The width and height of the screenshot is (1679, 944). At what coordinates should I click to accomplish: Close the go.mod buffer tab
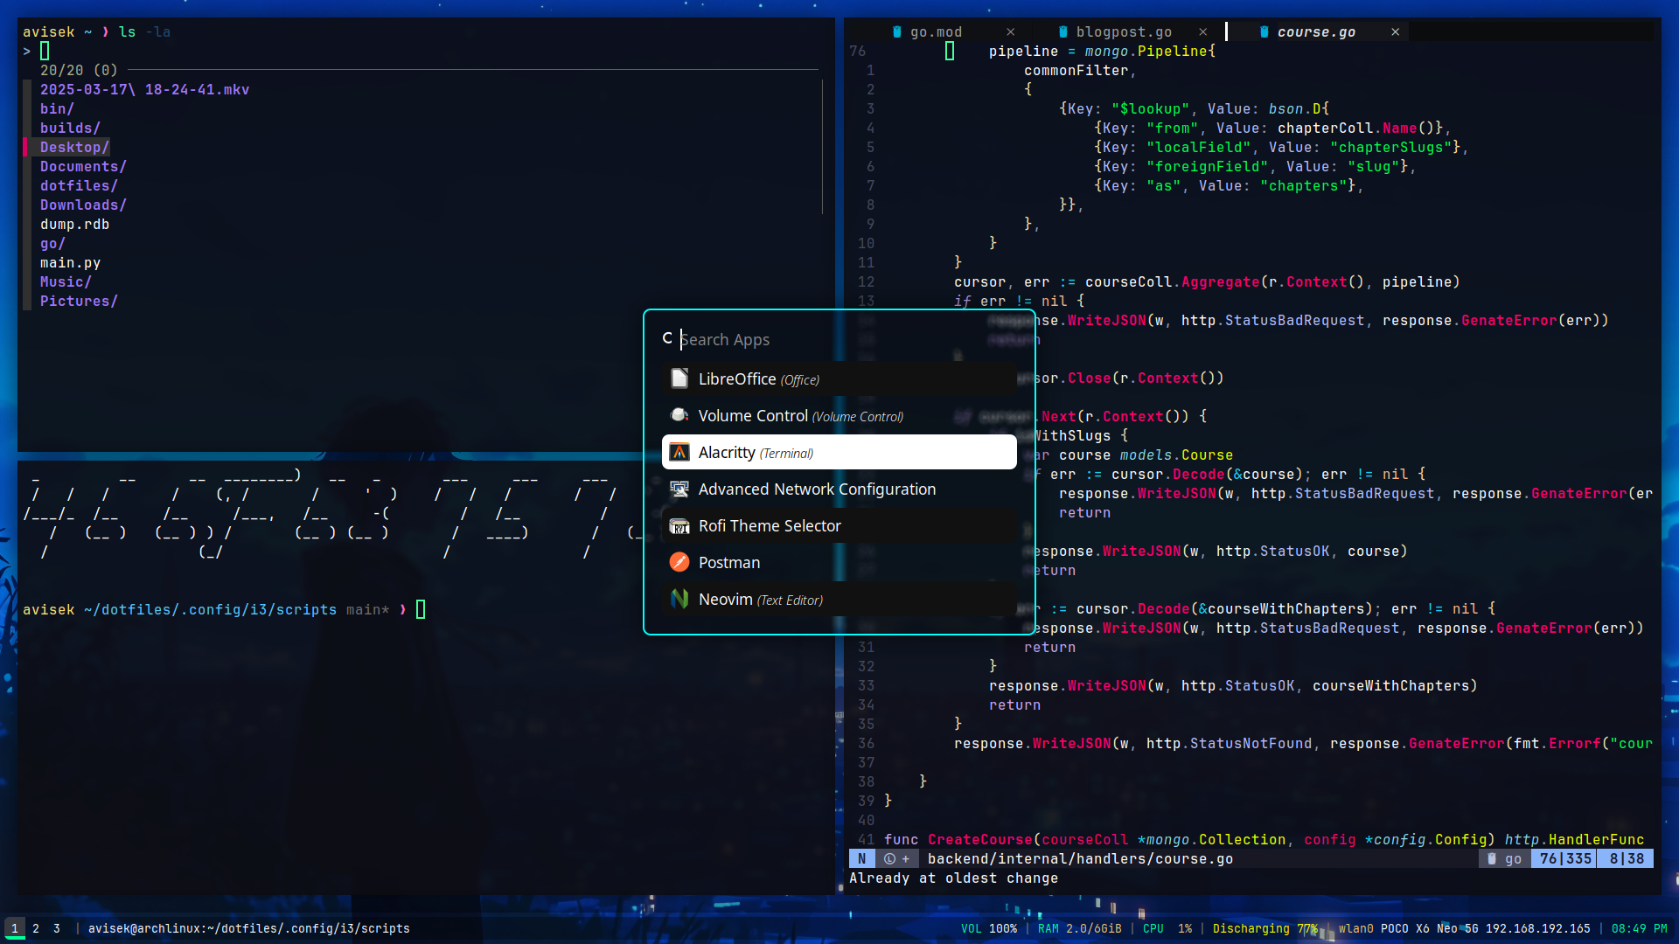tap(1011, 31)
